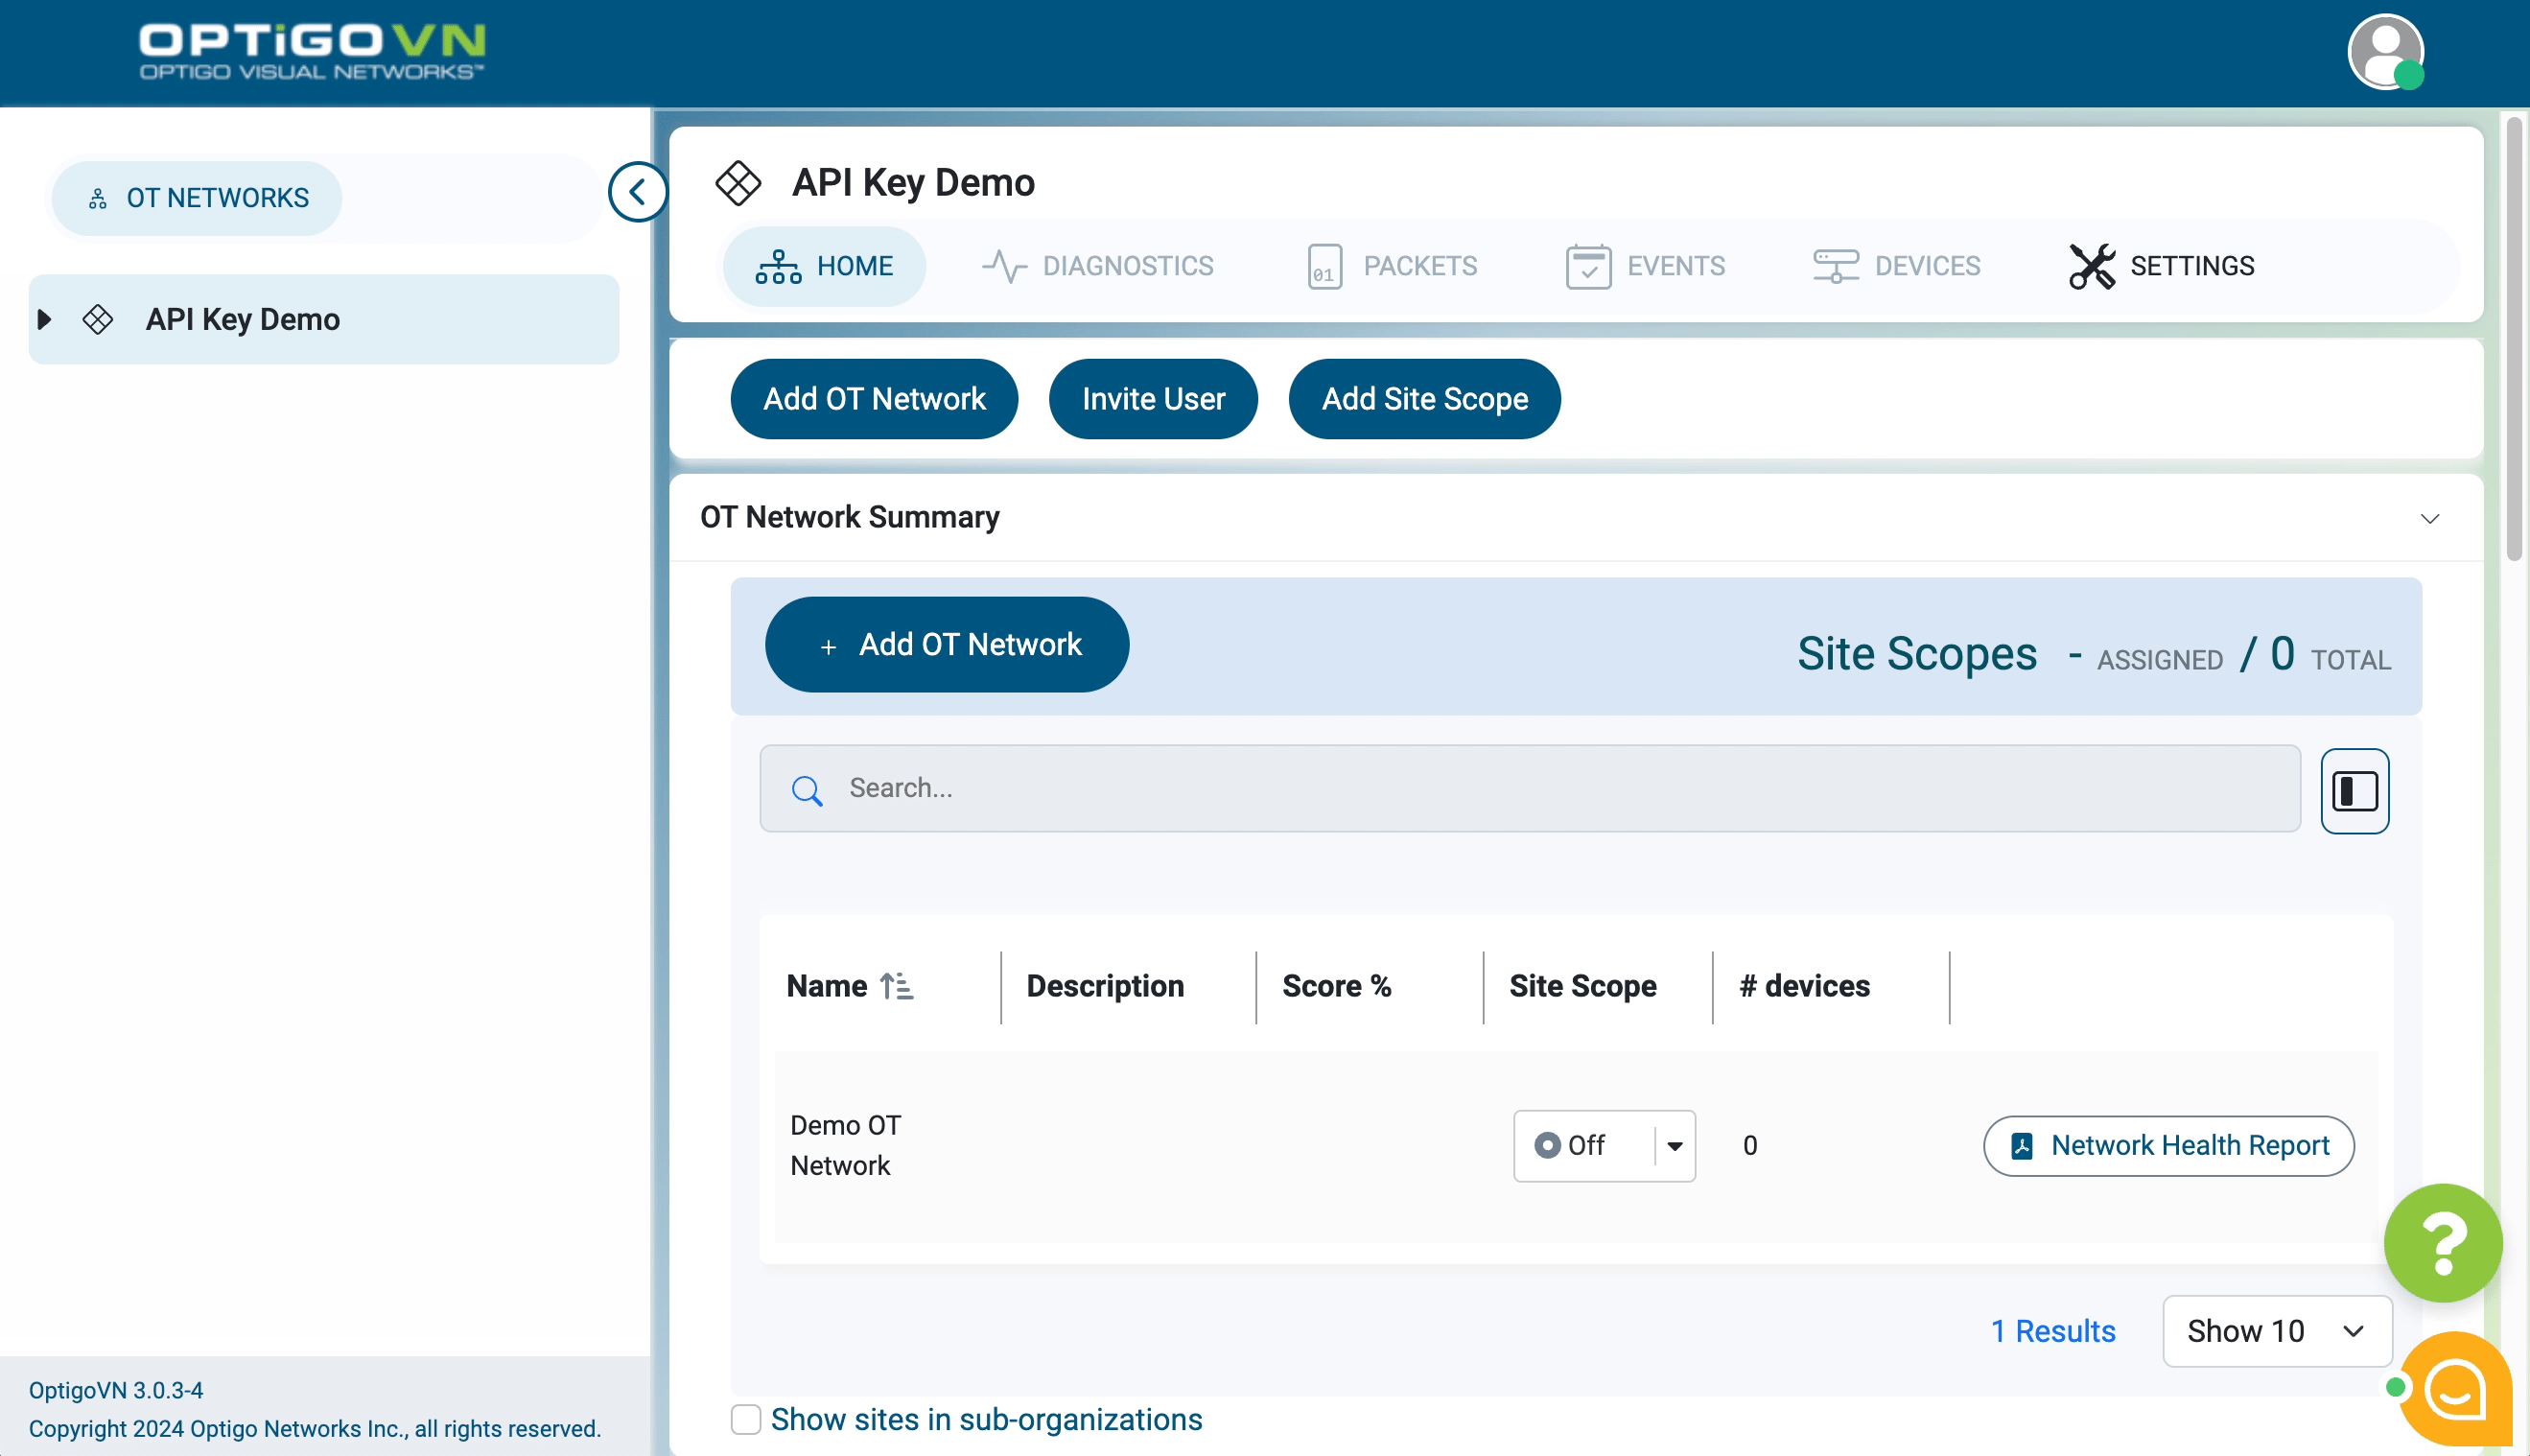Image resolution: width=2530 pixels, height=1456 pixels.
Task: Click the diamond icon in API Key Demo tree row
Action: tap(98, 319)
